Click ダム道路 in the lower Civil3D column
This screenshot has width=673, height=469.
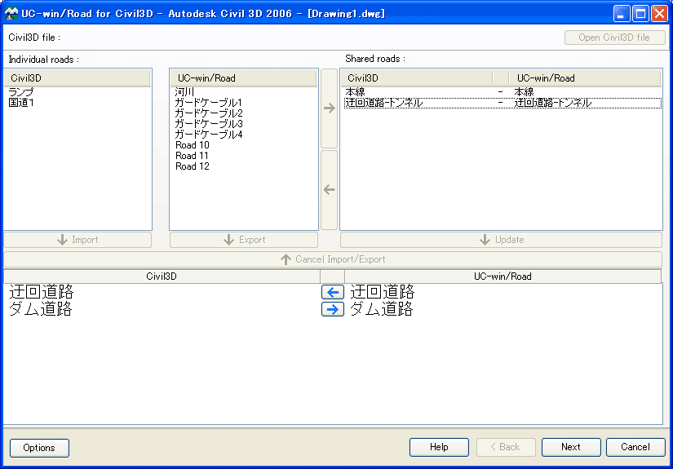[41, 309]
